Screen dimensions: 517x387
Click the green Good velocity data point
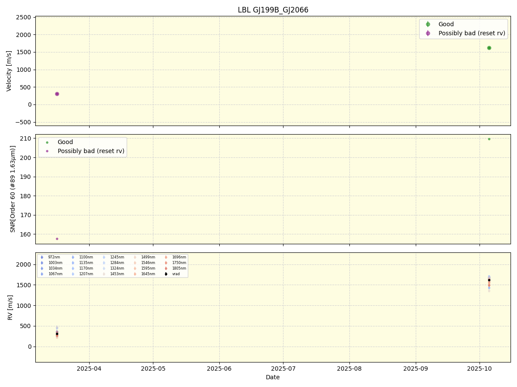[489, 48]
